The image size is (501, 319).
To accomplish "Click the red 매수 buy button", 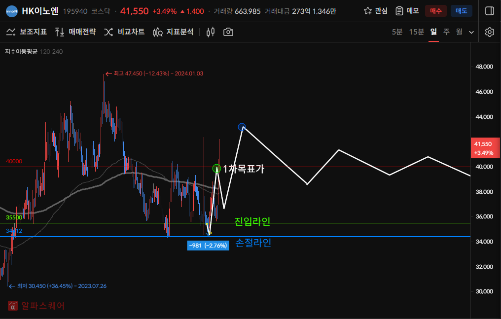I will click(x=435, y=11).
